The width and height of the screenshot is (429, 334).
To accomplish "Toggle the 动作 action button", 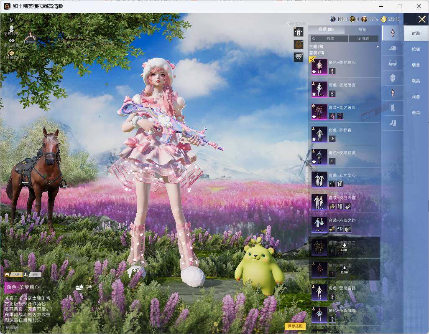I will (x=33, y=274).
